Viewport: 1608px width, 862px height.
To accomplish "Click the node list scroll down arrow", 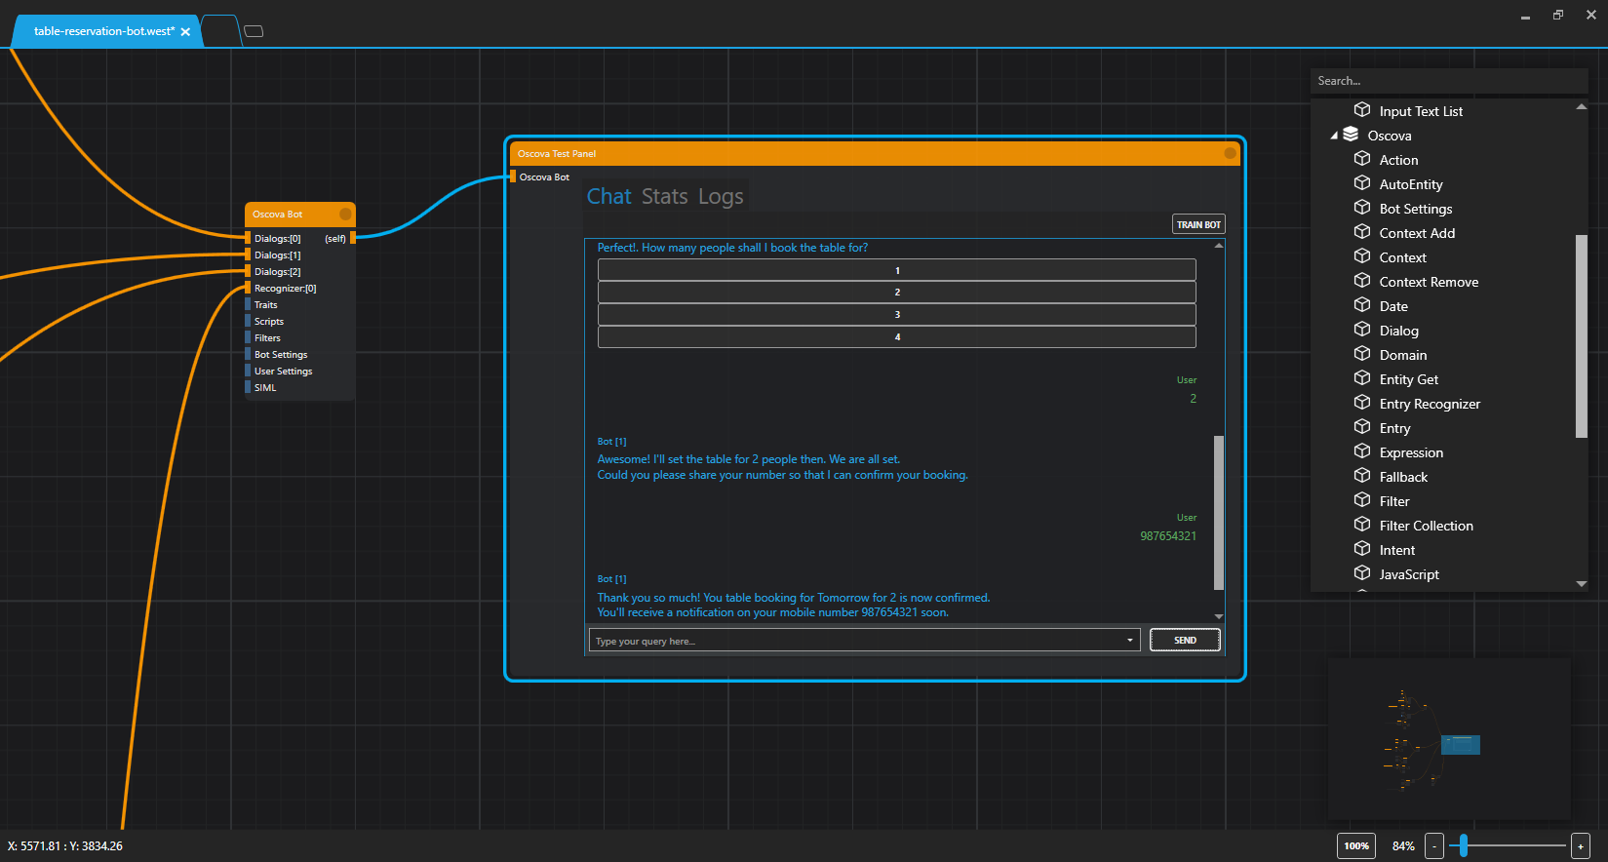I will pos(1582,583).
